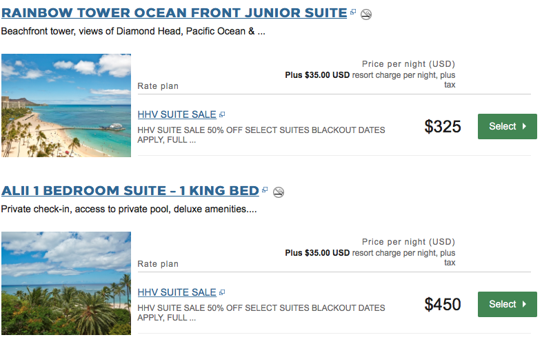View the palm tree photo of Alii suite
Image resolution: width=542 pixels, height=344 pixels.
[66, 283]
